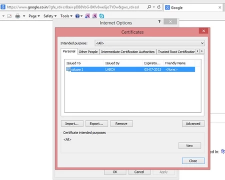Click the certificate icon beside ssluser1
The width and height of the screenshot is (225, 180).
pyautogui.click(x=68, y=69)
